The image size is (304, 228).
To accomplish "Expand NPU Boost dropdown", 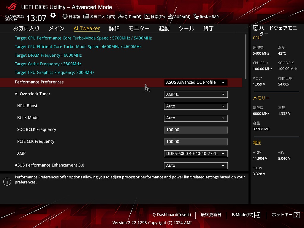I will click(x=196, y=106).
